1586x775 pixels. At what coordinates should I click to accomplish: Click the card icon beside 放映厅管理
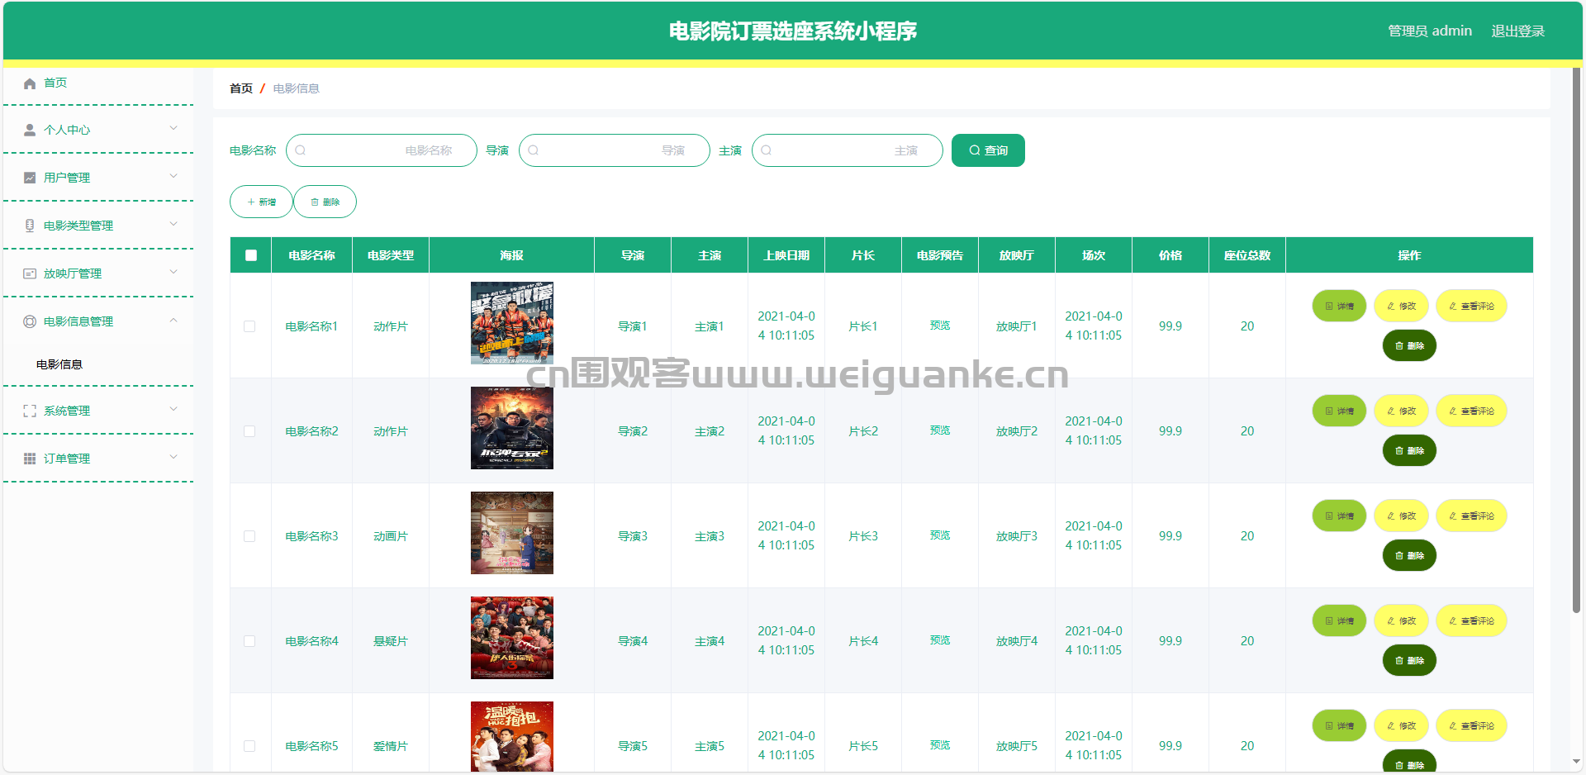coord(30,273)
